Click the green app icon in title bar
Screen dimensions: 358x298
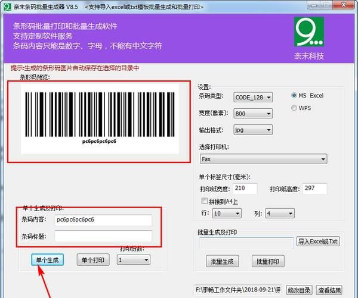[x=7, y=7]
